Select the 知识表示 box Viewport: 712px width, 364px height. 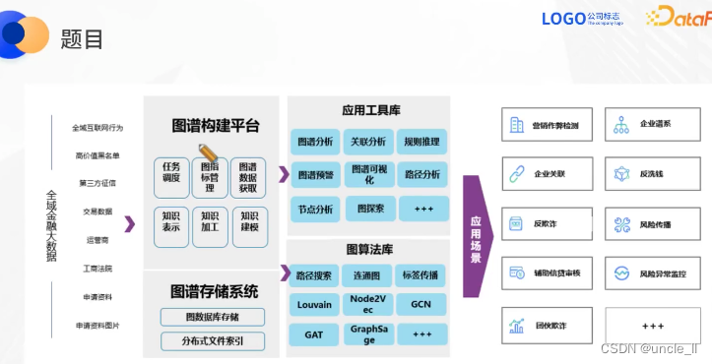tap(171, 227)
